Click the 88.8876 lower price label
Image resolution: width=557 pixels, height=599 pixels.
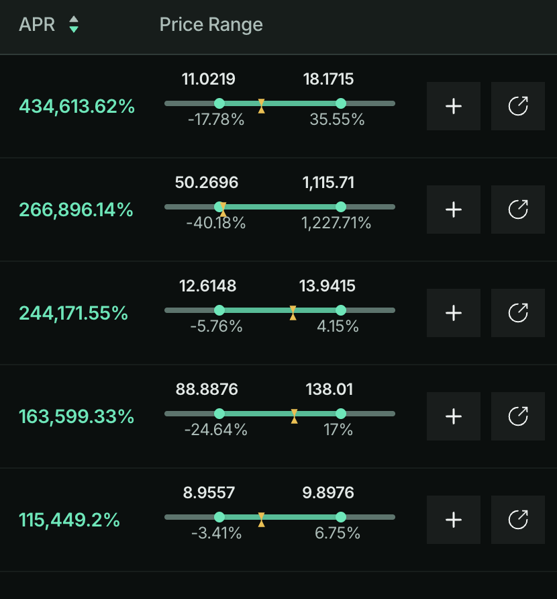tap(207, 389)
